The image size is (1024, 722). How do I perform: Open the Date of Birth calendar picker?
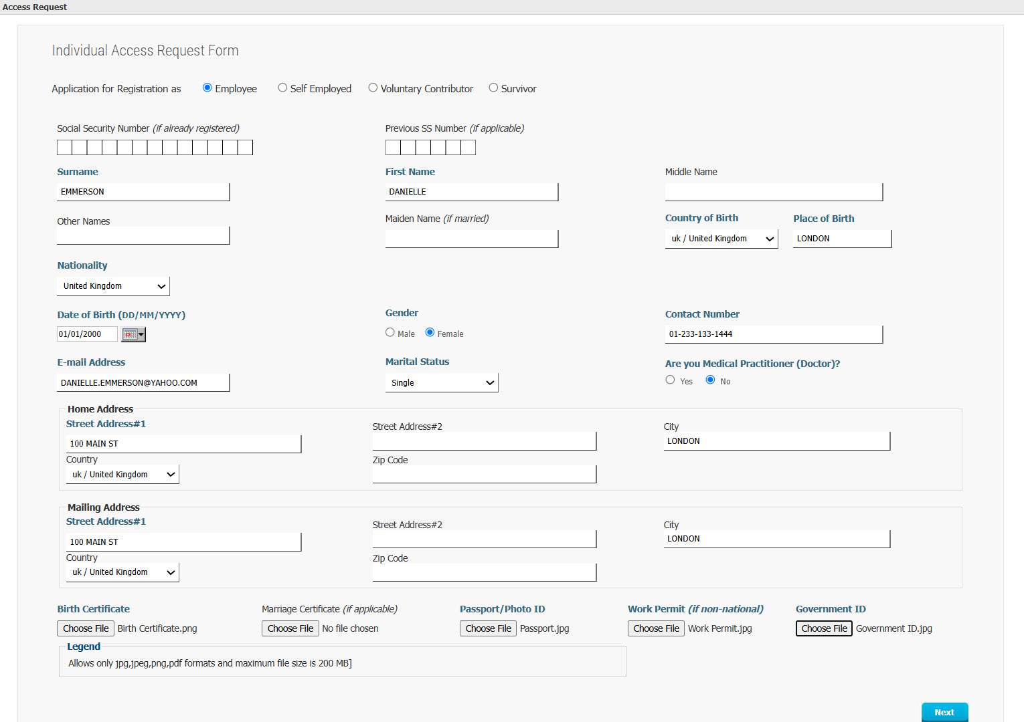[x=133, y=334]
